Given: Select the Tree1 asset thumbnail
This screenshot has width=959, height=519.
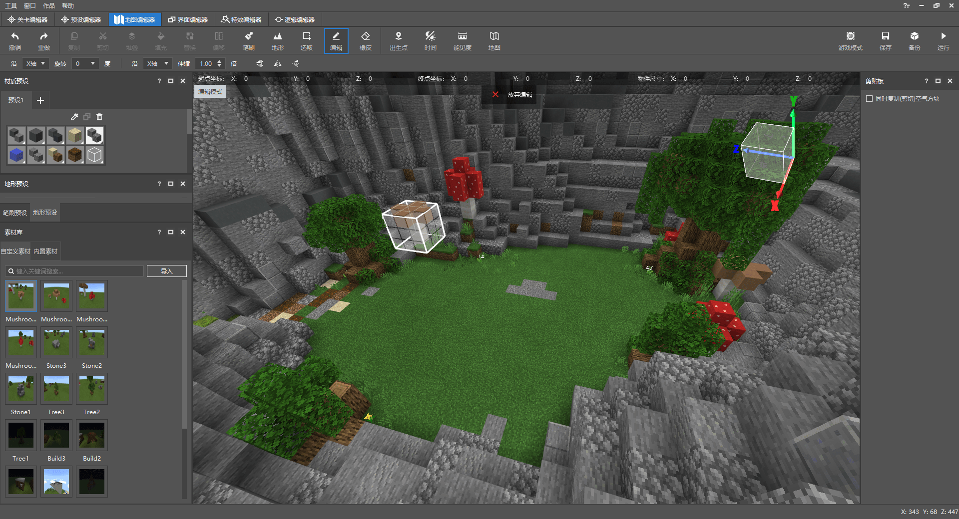Looking at the screenshot, I should point(21,435).
